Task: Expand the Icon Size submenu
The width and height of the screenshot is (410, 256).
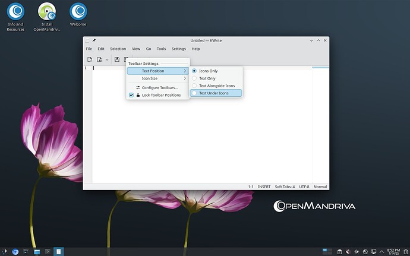Action: [157, 78]
